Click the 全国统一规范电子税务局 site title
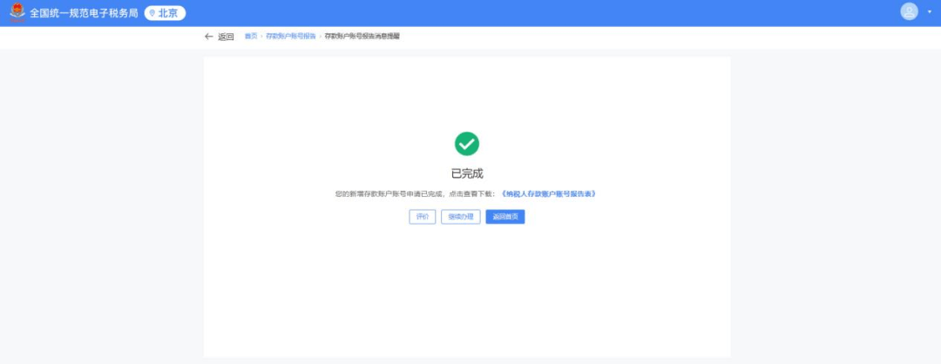 coord(84,13)
